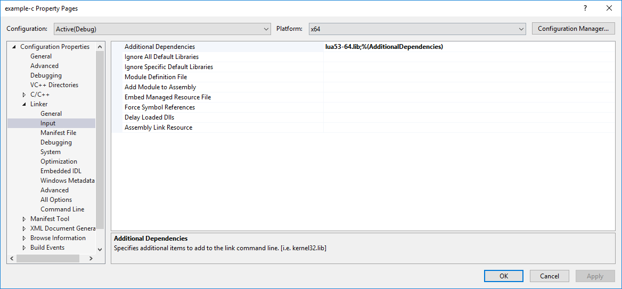
Task: Expand the Build Events node
Action: click(24, 248)
